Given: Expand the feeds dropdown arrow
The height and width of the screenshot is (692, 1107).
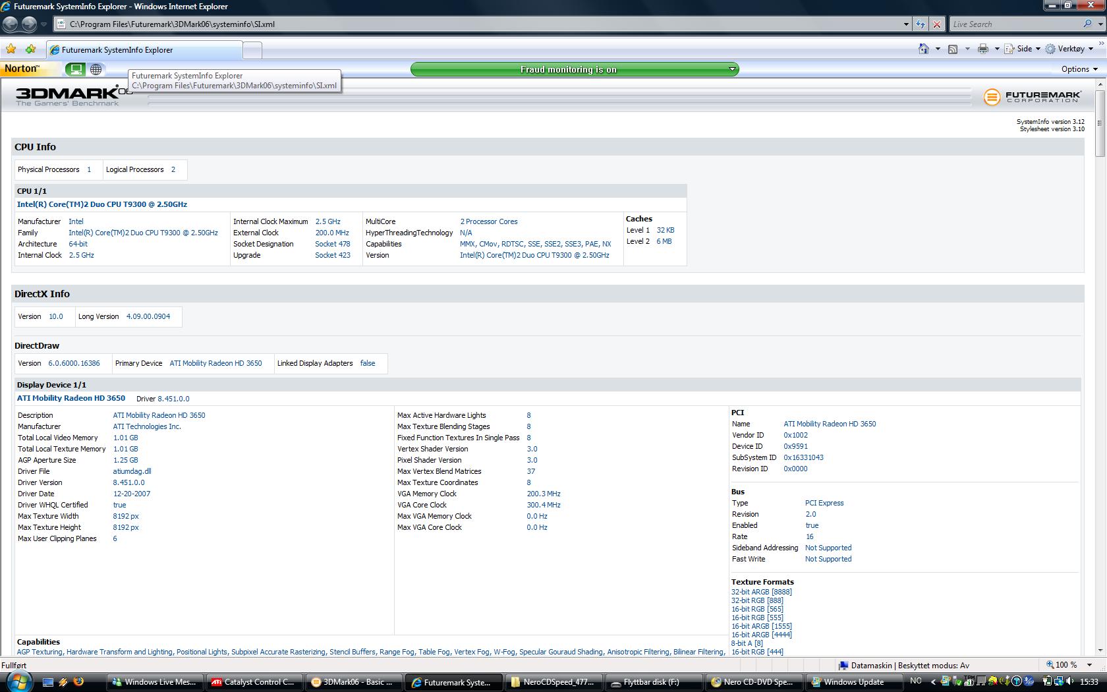Looking at the screenshot, I should [x=967, y=49].
